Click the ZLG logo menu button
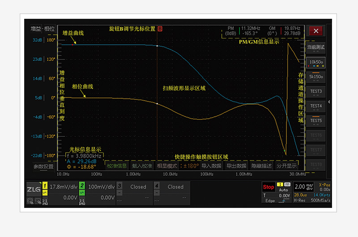The image size is (358, 237). [34, 189]
